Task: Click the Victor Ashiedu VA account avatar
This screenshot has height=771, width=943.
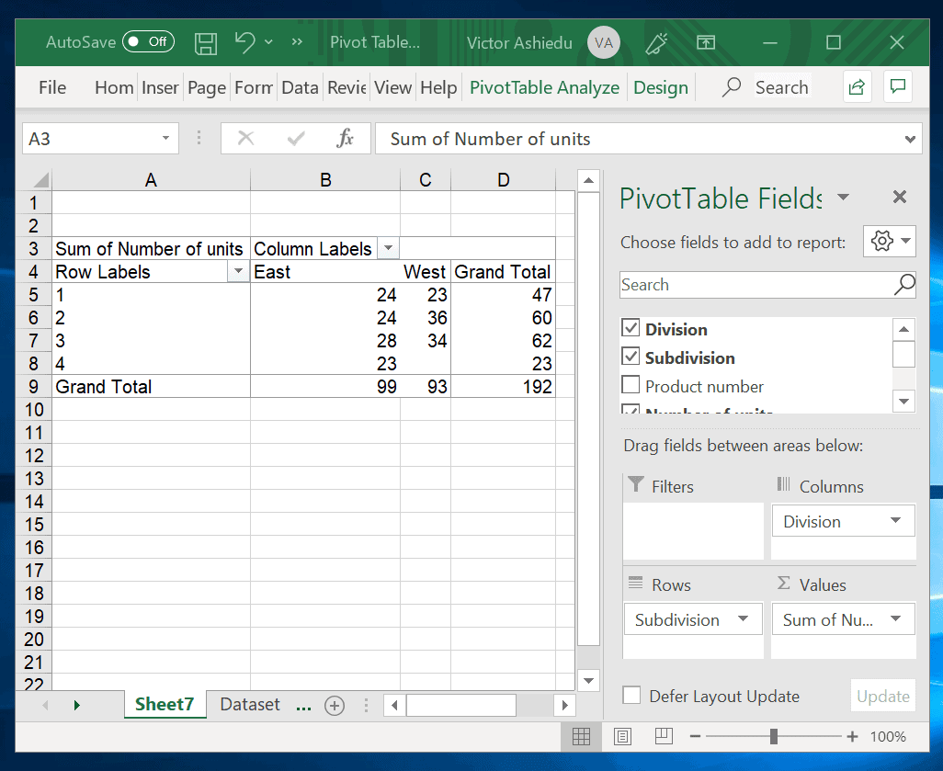Action: pyautogui.click(x=603, y=42)
